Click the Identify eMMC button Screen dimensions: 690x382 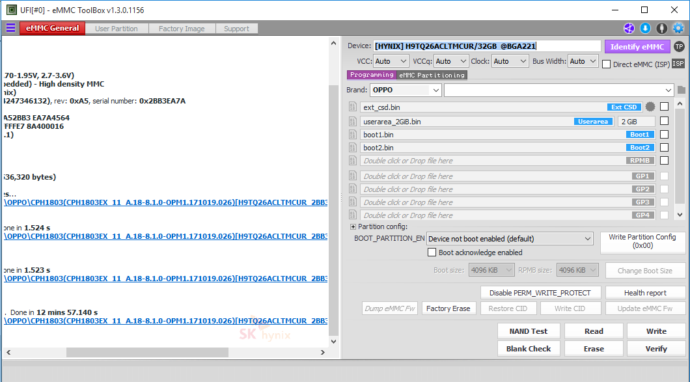click(637, 46)
